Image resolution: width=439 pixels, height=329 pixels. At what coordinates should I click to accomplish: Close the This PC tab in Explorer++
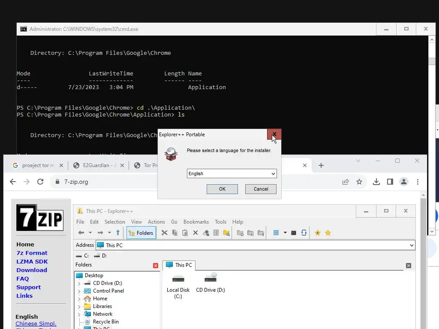click(x=409, y=266)
